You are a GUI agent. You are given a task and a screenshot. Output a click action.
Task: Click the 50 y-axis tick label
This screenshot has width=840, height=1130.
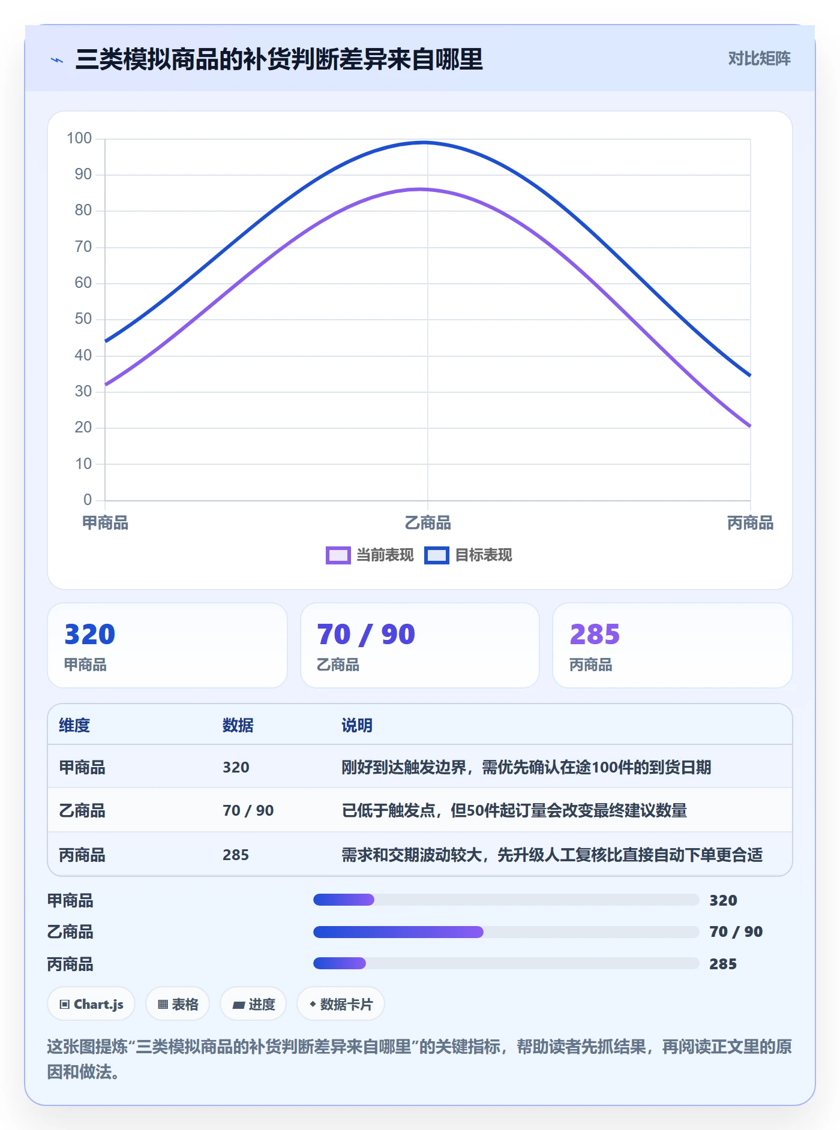pos(83,319)
